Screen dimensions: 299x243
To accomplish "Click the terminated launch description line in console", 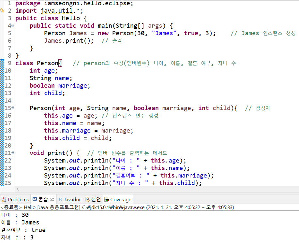I will tap(117, 207).
